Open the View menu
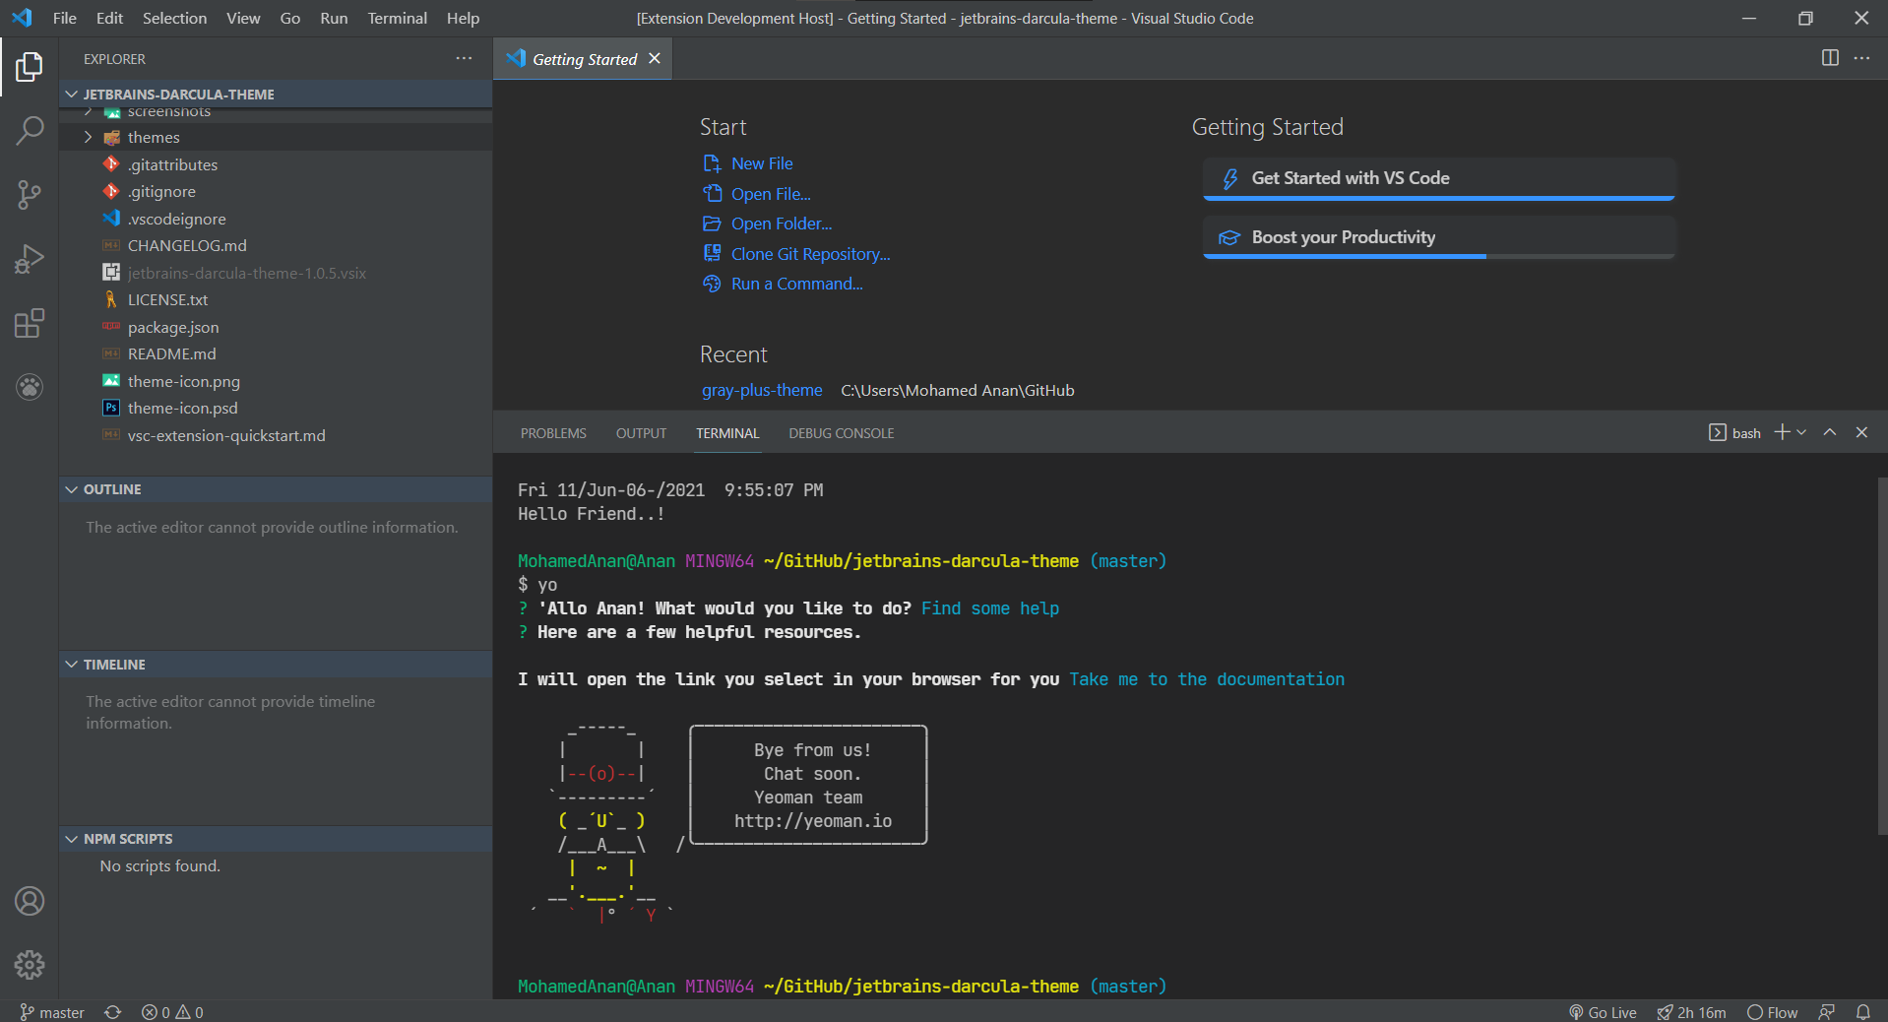The image size is (1888, 1022). pos(243,18)
